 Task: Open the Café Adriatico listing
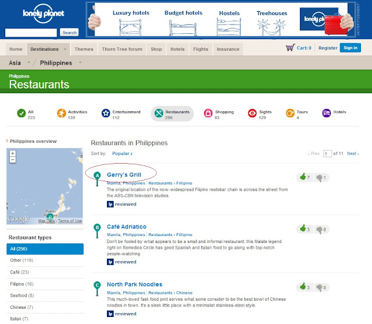[x=127, y=227]
